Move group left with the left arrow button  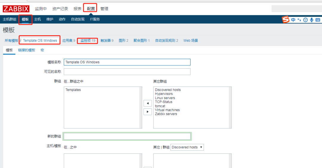[148, 103]
